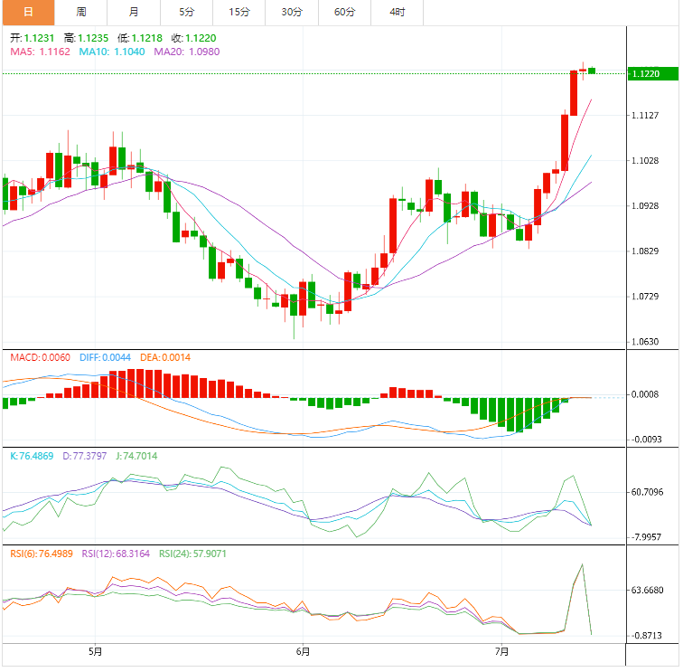Screen dimensions: 683x672
Task: Switch to the 周 (weekly) chart tab
Action: (81, 12)
